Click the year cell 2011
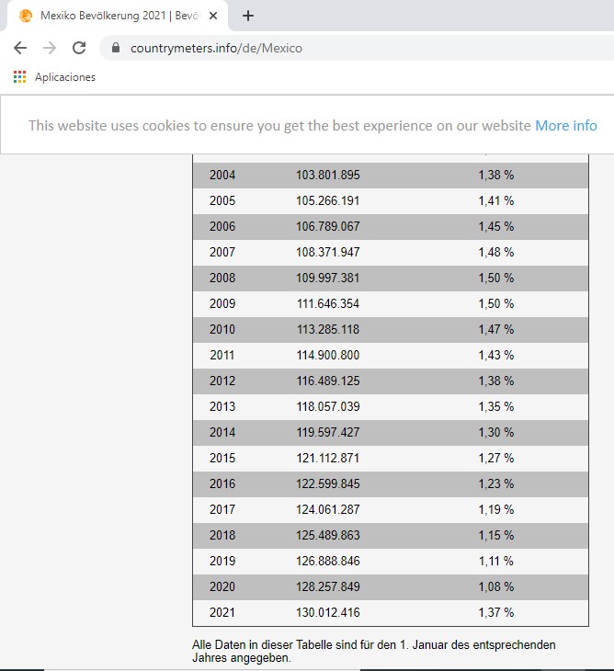This screenshot has width=614, height=671. click(222, 355)
